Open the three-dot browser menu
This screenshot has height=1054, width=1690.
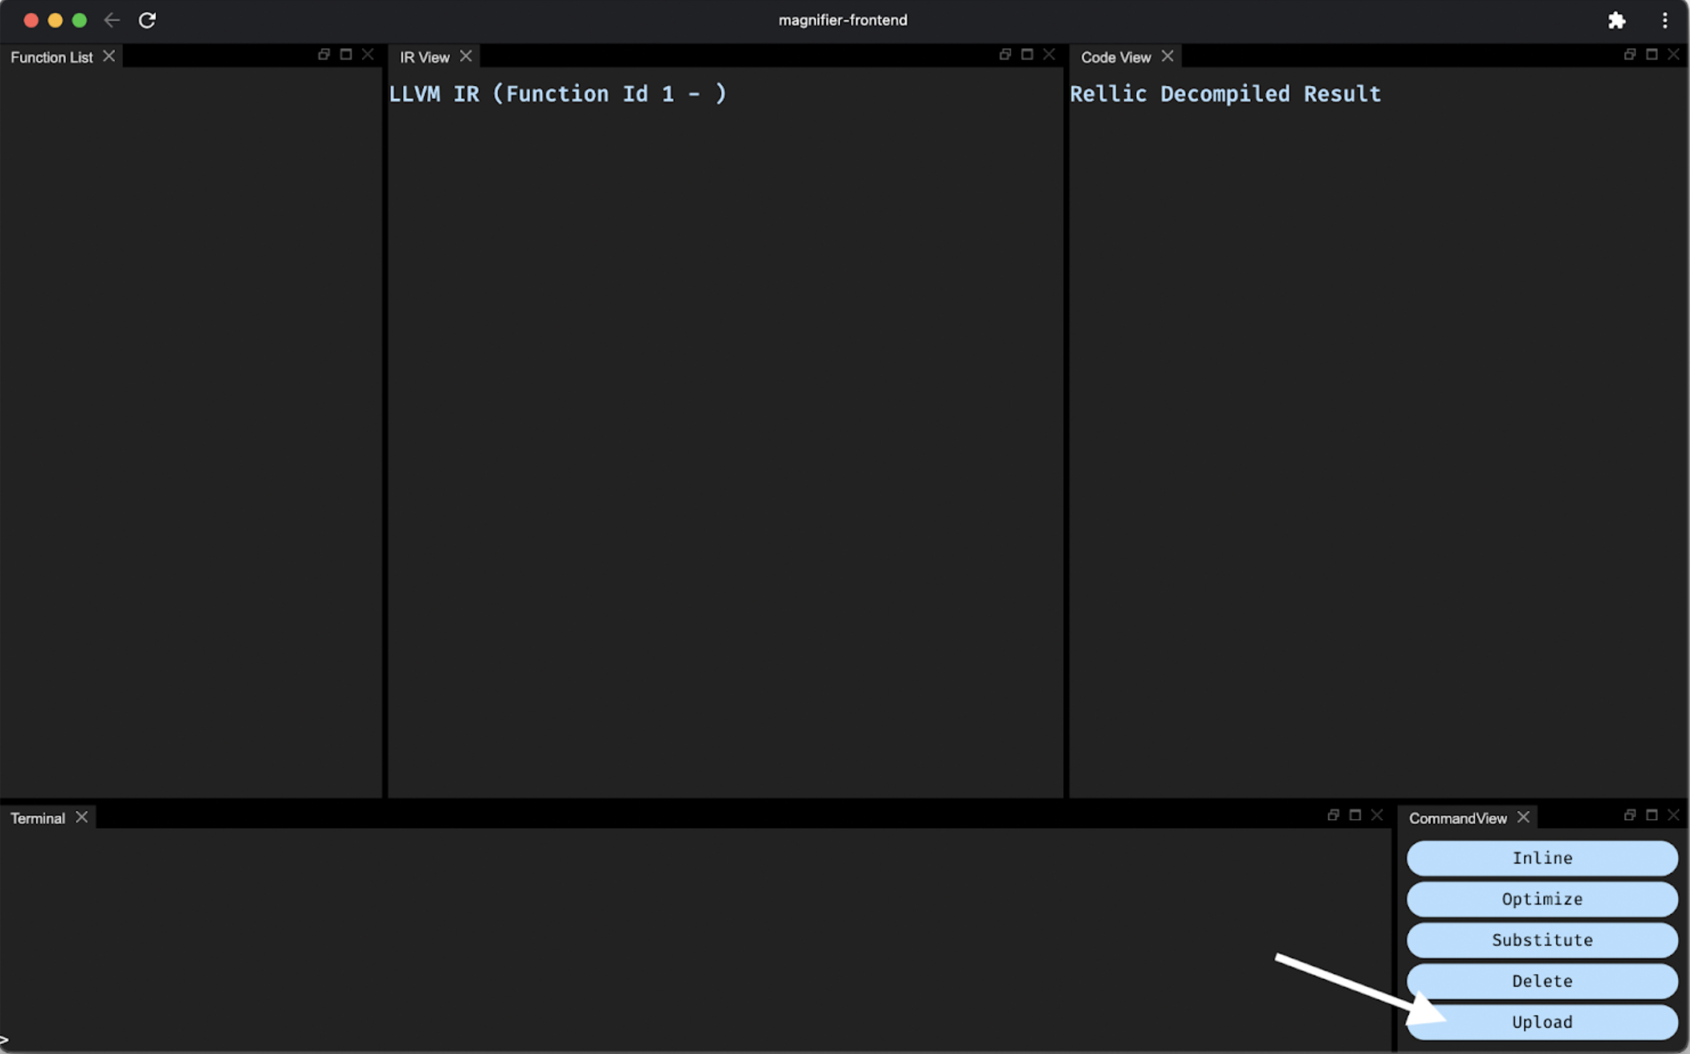click(1664, 20)
